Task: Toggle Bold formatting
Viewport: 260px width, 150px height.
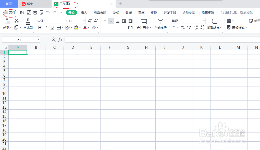Action: tap(40, 28)
